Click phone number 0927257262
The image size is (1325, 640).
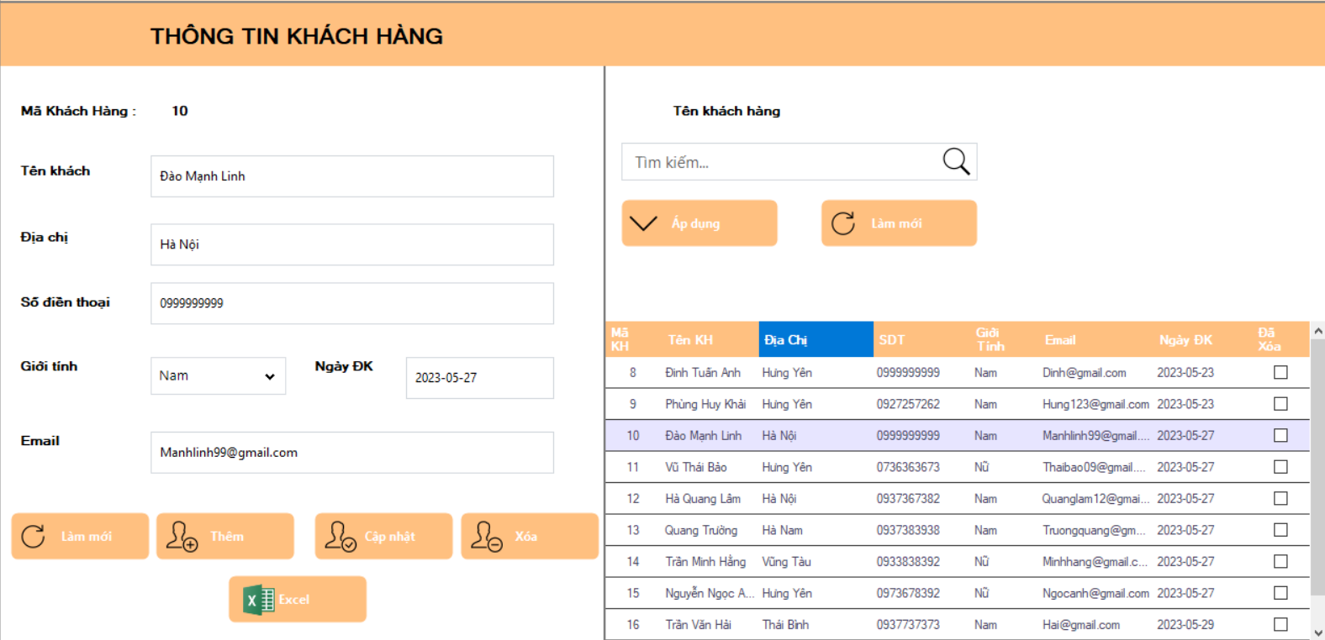(x=908, y=404)
